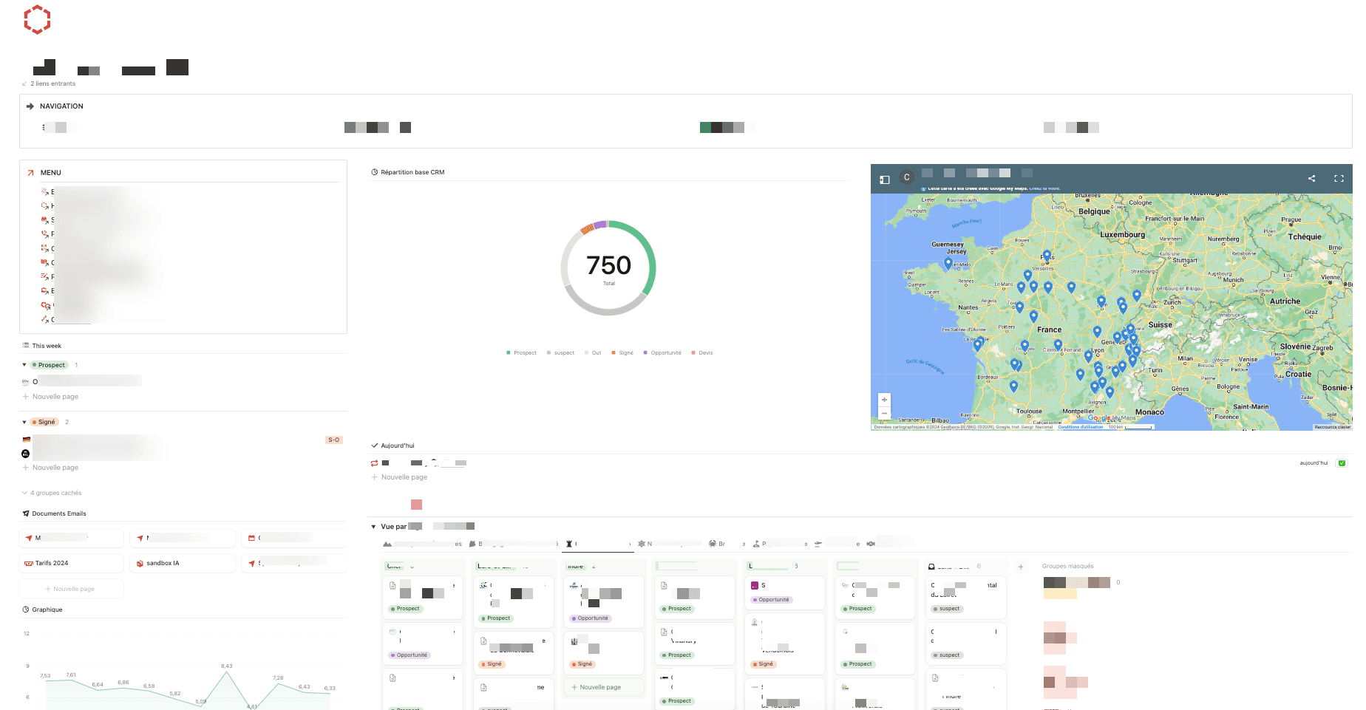Toggle the 'Out' legend item

coord(593,352)
